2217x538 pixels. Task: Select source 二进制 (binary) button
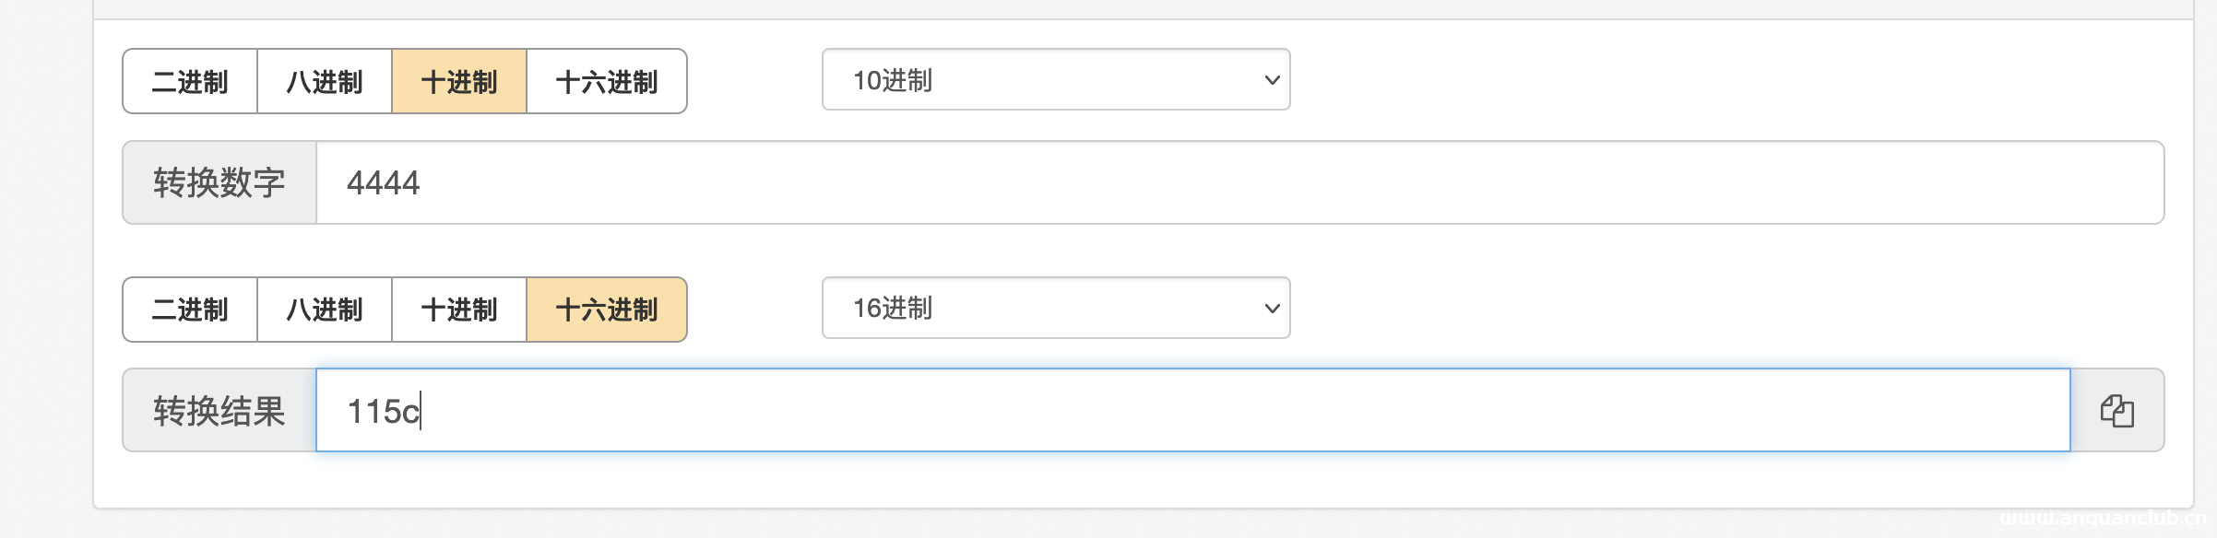tap(190, 82)
